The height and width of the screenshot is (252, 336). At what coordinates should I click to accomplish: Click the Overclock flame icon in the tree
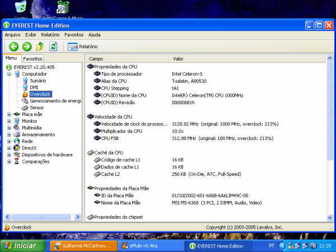pos(25,94)
